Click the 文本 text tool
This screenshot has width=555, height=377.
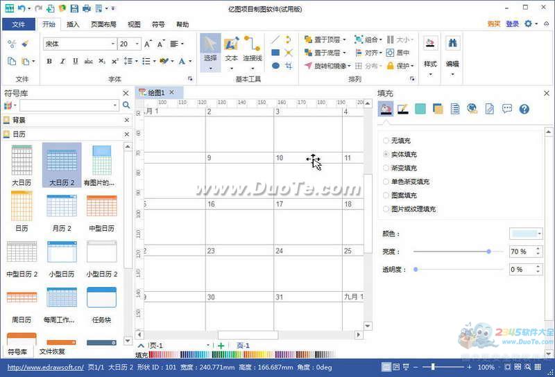pyautogui.click(x=232, y=50)
